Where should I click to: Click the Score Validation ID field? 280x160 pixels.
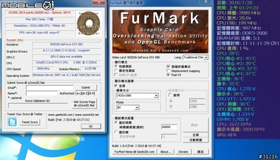(38, 105)
